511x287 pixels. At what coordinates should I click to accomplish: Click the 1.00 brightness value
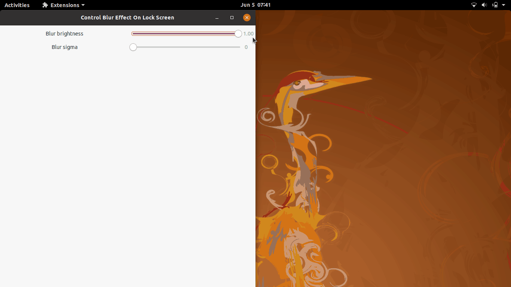pos(248,34)
